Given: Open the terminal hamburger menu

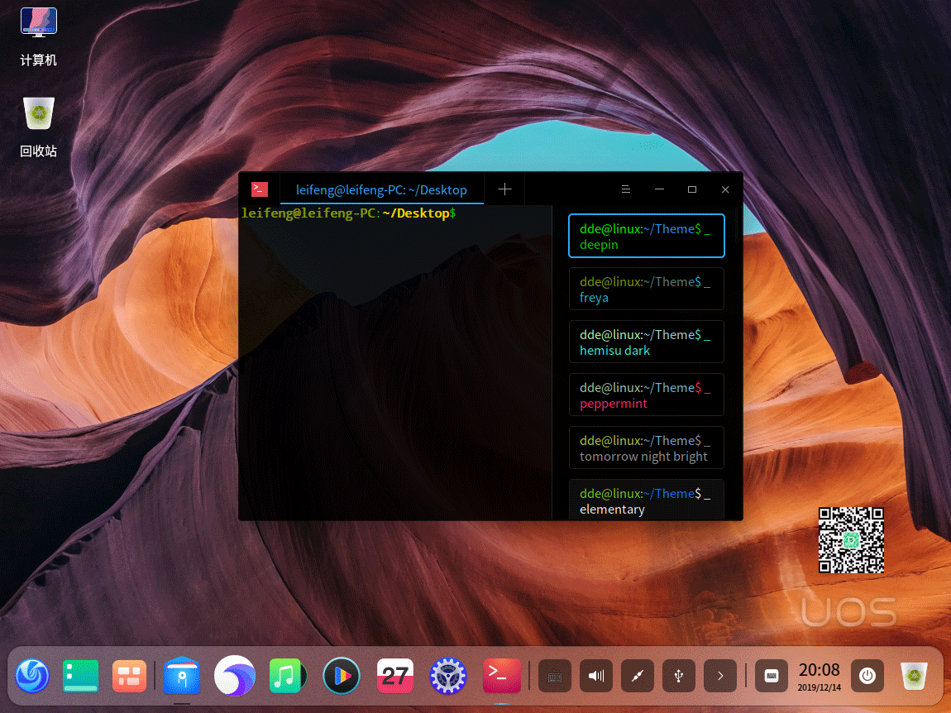Looking at the screenshot, I should point(626,189).
